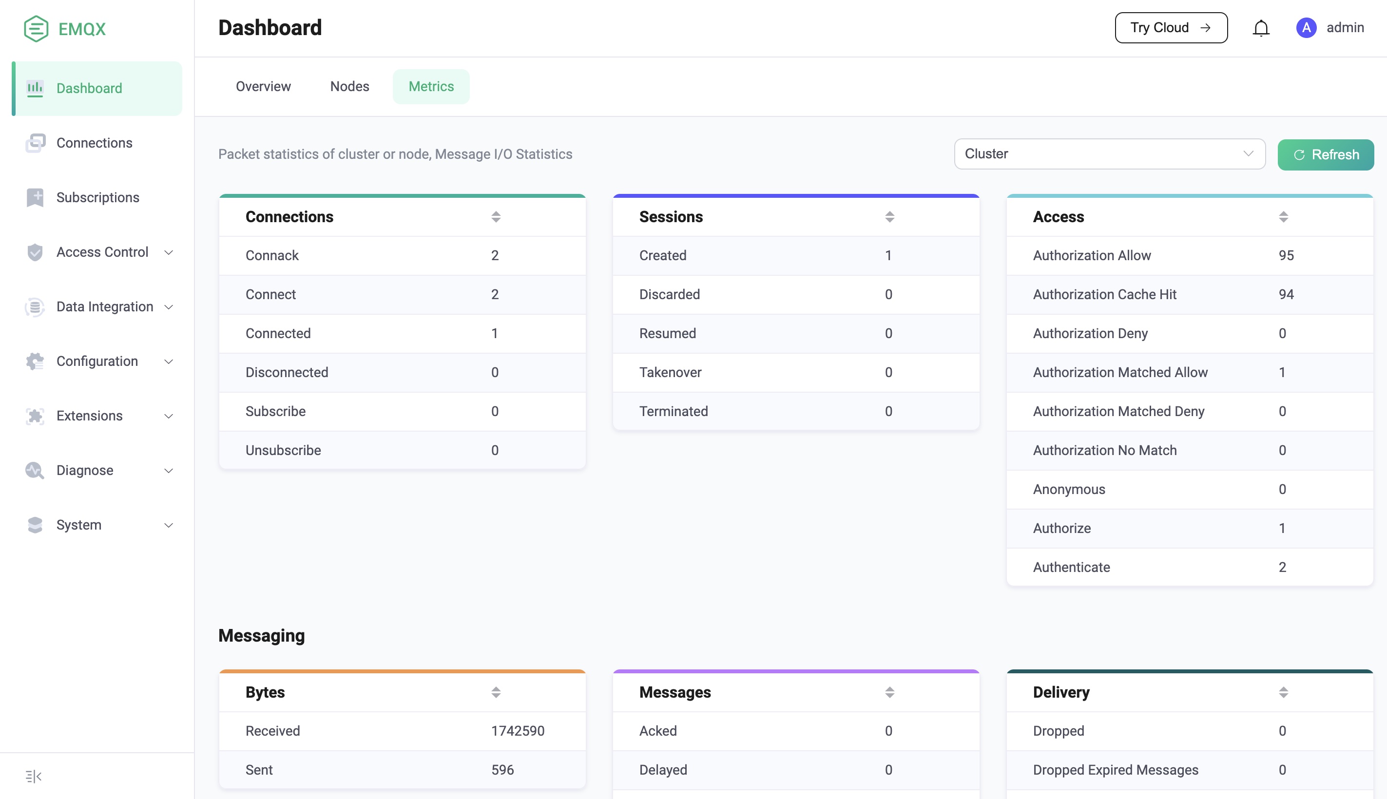Open the Cluster node selector dropdown
1387x799 pixels.
[x=1109, y=154]
